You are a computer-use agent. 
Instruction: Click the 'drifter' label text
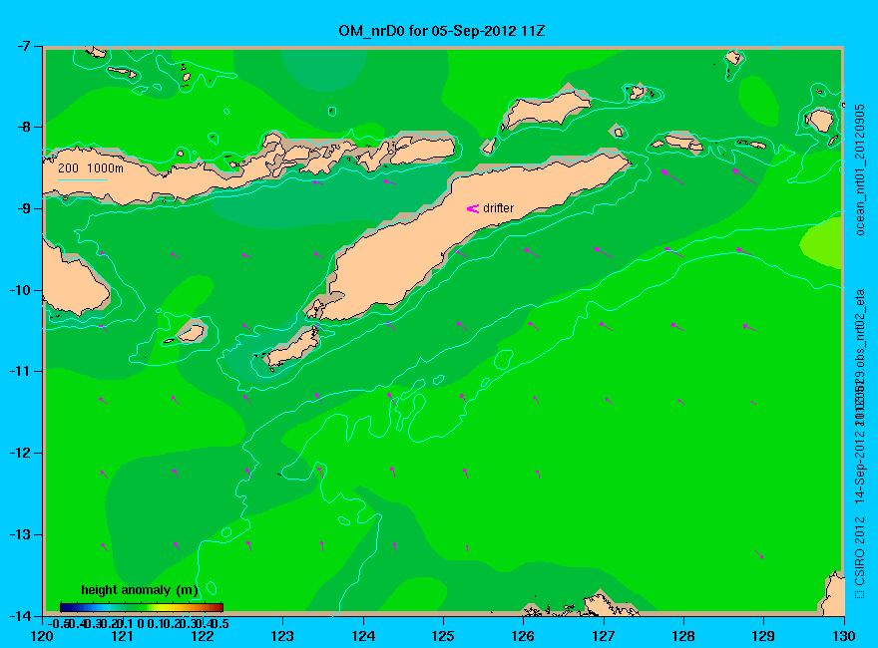coord(498,208)
